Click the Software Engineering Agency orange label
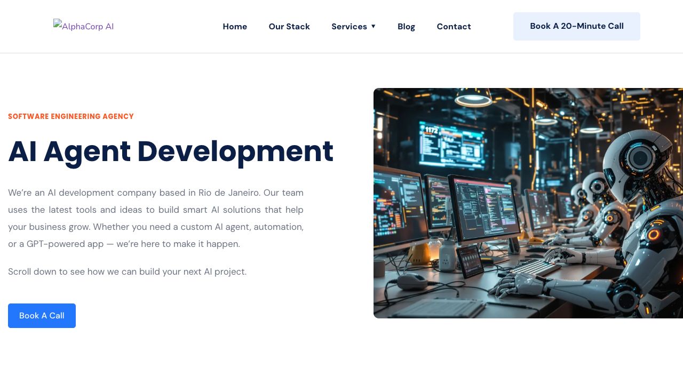The image size is (683, 384). (x=71, y=116)
